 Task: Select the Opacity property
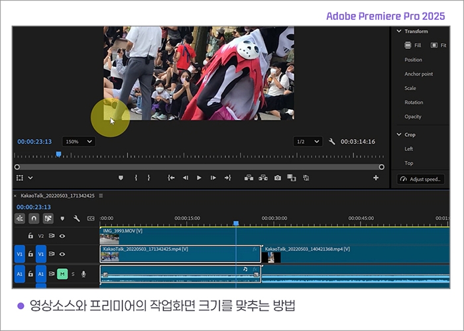coord(413,117)
